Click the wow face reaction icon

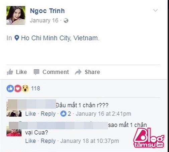pos(25,88)
